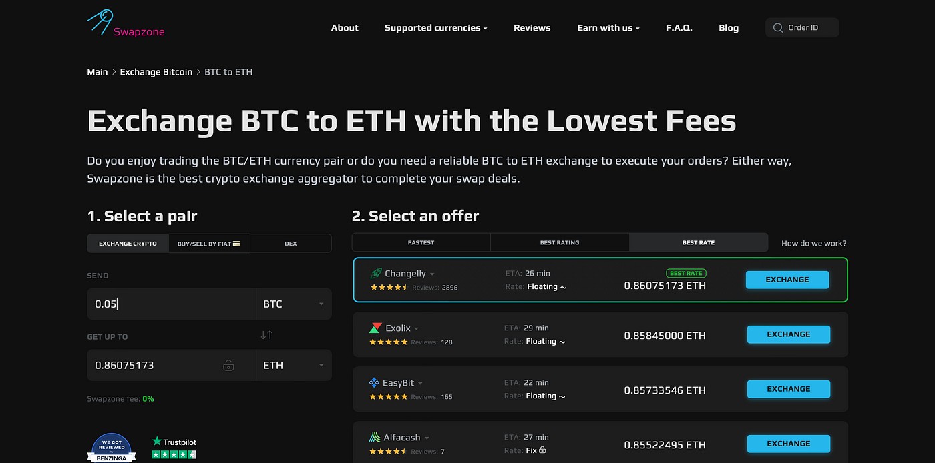Click inside the Send amount input field
This screenshot has width=935, height=463.
click(172, 304)
